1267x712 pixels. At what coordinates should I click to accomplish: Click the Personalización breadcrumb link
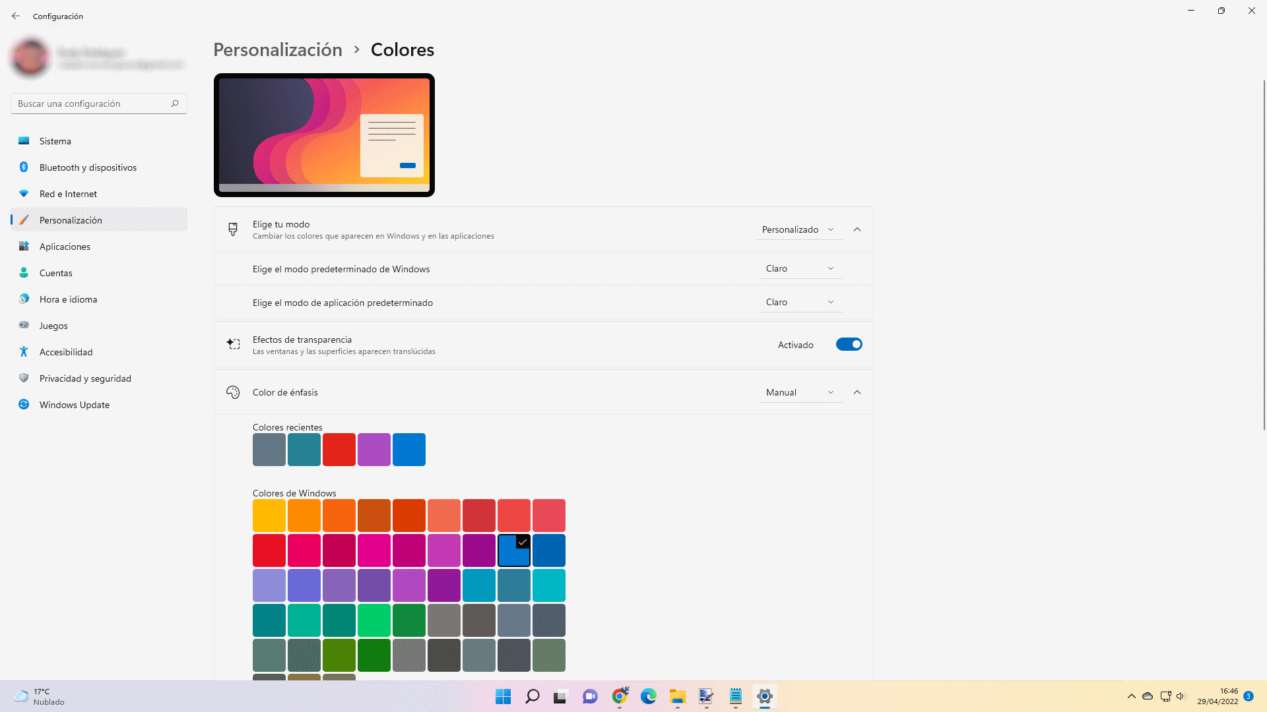[x=278, y=49]
